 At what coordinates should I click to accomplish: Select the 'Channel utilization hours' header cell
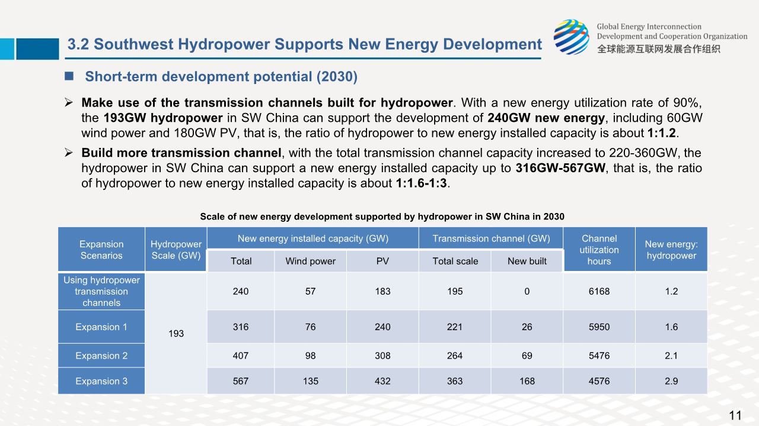pos(599,250)
